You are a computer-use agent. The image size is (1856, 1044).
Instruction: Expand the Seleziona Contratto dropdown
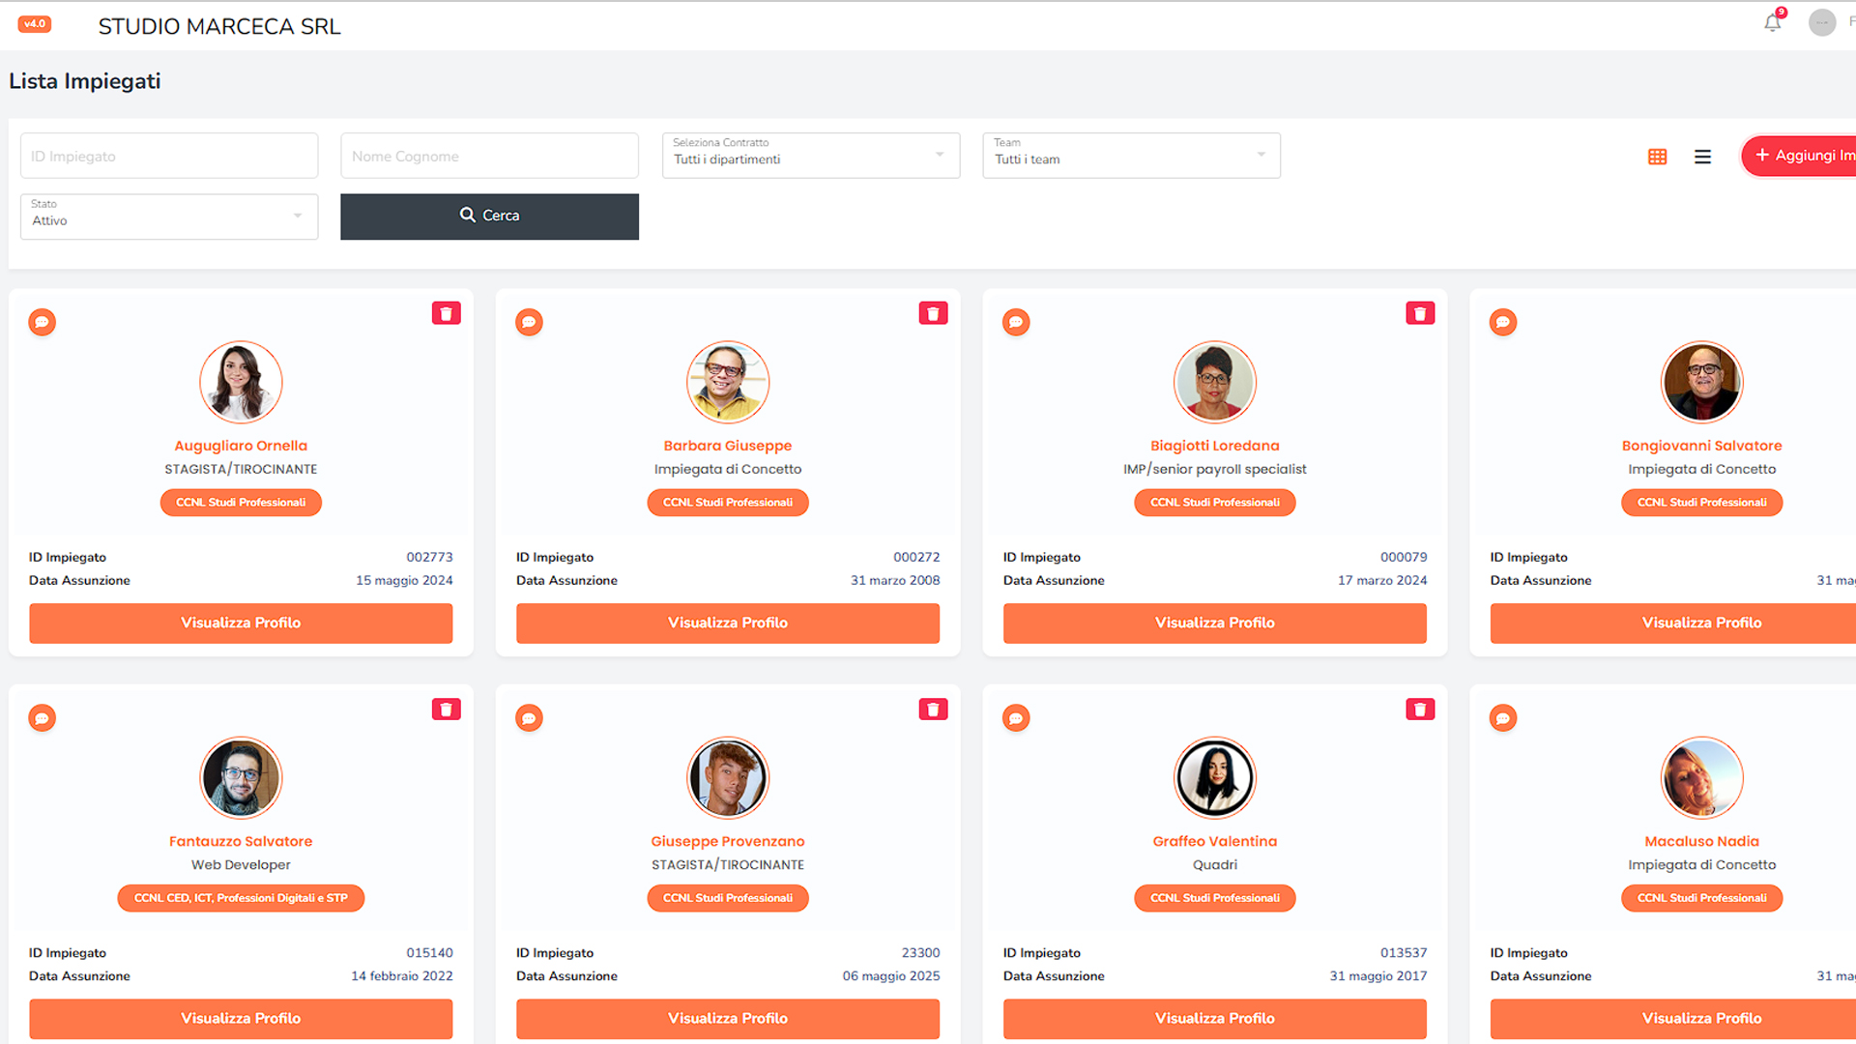810,156
